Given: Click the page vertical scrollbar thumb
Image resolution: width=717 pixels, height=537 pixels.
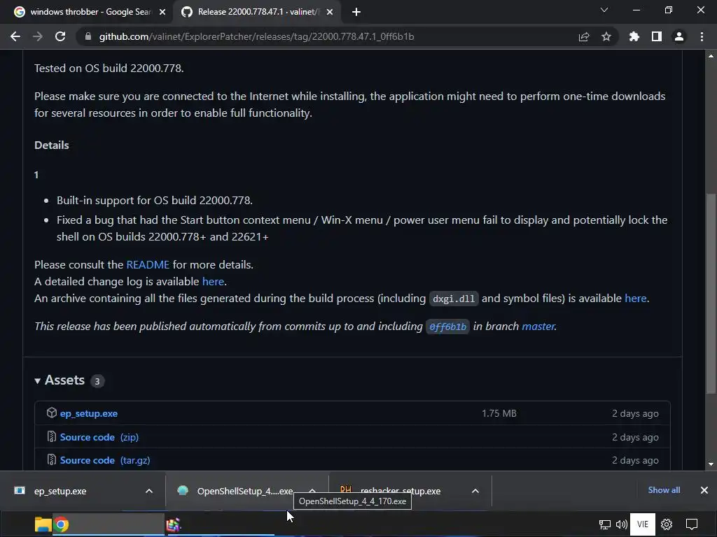Looking at the screenshot, I should point(711,292).
